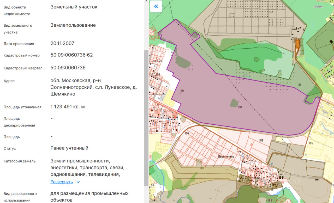Click the "Ранее учтенный" status value
Screen dimensions: 334x203
click(69, 148)
